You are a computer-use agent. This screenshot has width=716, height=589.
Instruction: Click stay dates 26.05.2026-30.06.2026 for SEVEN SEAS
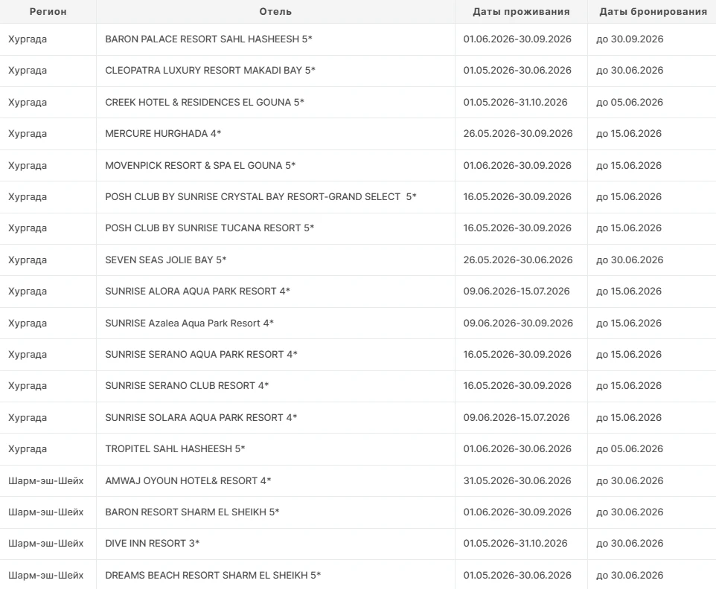coord(518,260)
